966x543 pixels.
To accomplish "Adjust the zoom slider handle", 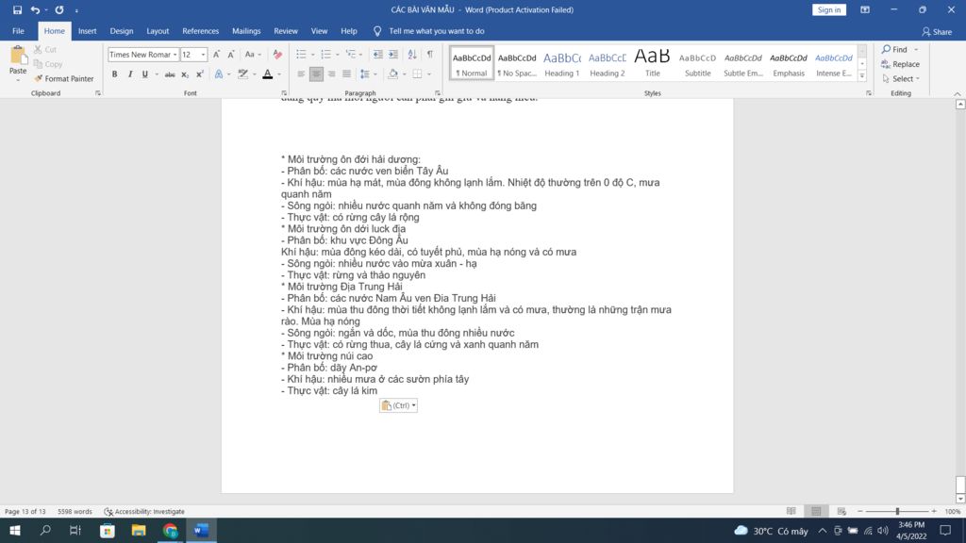I will (x=898, y=512).
